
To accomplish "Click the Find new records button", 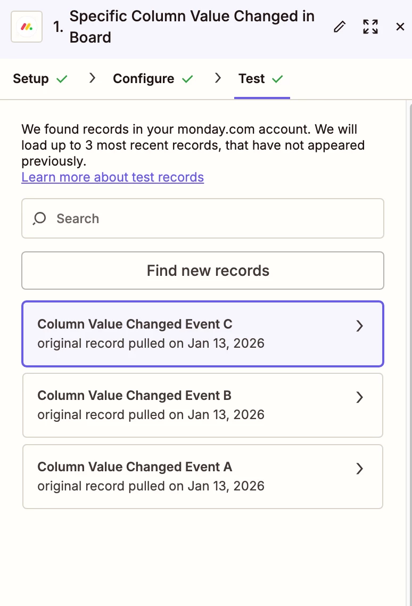I will click(x=202, y=271).
